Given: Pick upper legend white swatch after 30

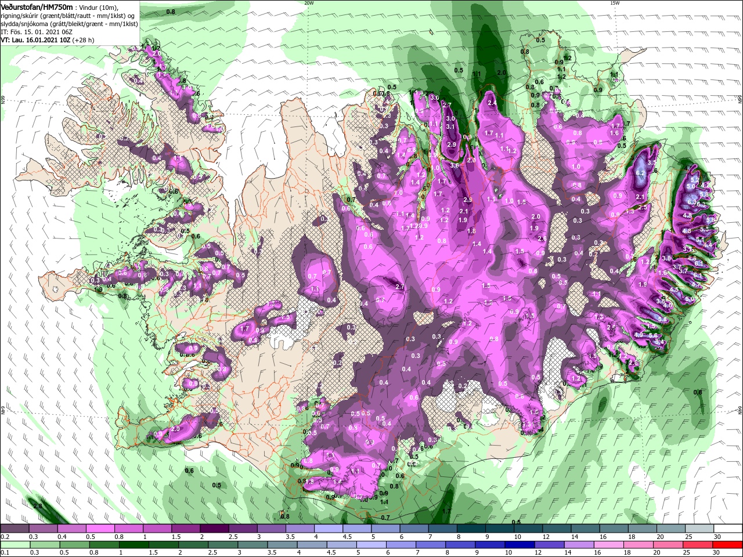Looking at the screenshot, I should point(728,529).
